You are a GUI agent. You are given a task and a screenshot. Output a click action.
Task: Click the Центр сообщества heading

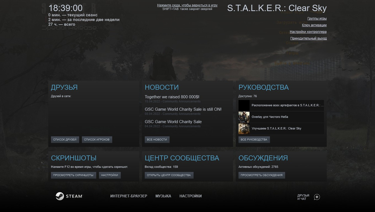182,158
